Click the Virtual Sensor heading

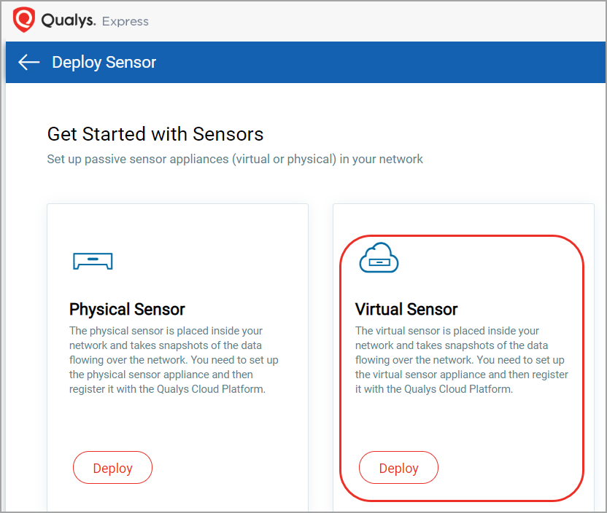click(406, 309)
